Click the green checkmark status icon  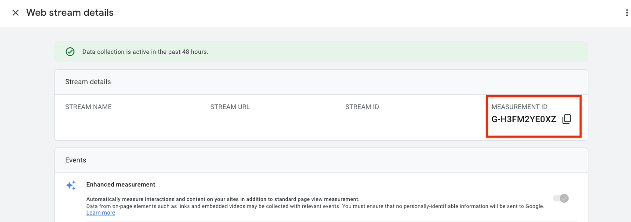tap(70, 52)
